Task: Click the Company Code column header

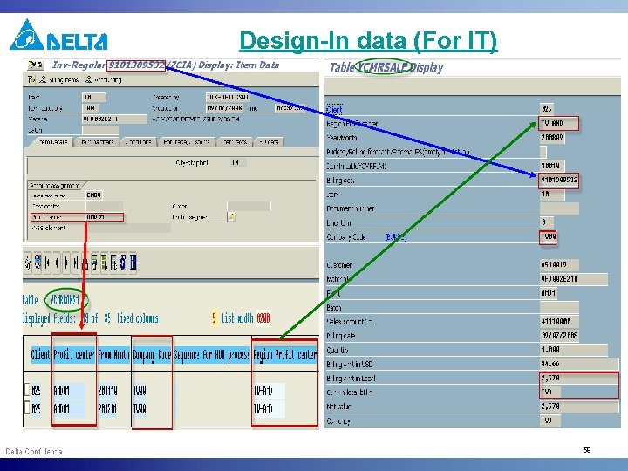Action: (x=152, y=354)
